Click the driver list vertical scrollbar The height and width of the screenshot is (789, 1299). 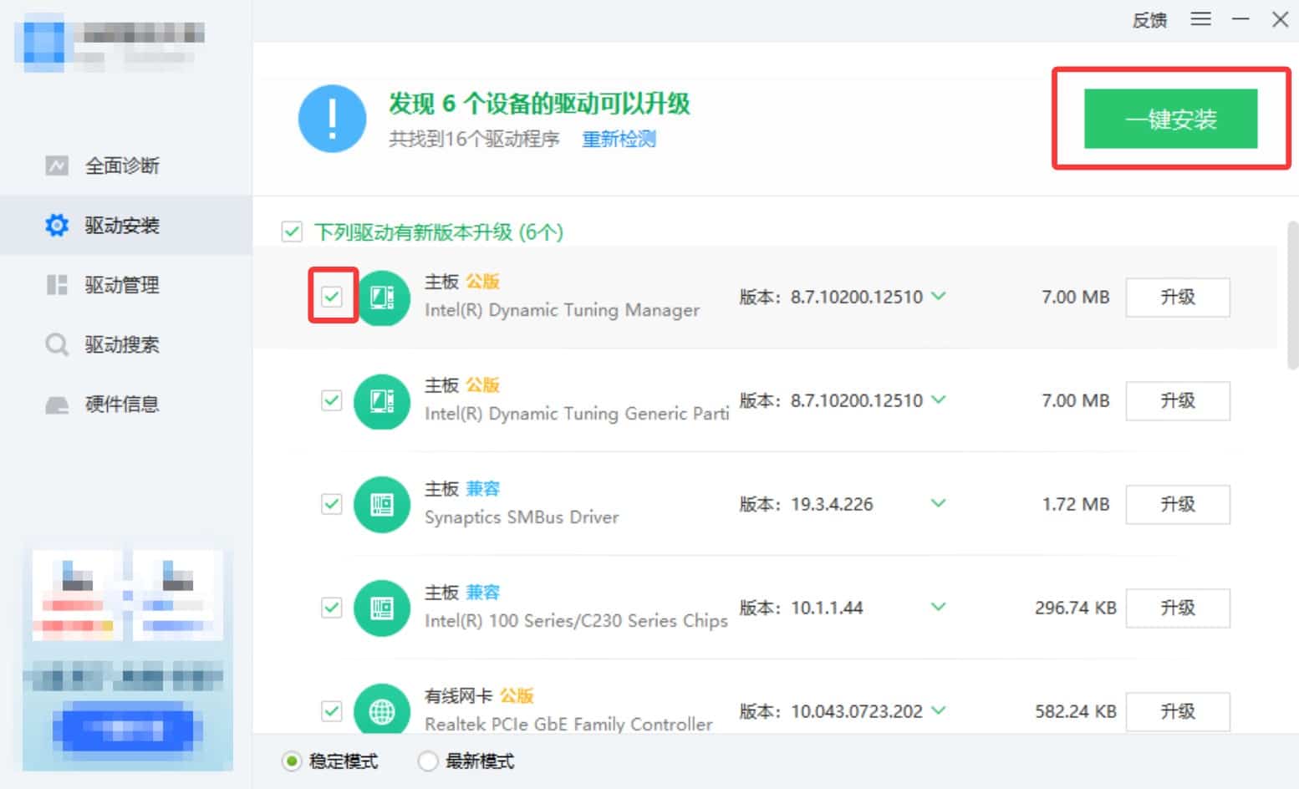pyautogui.click(x=1292, y=294)
